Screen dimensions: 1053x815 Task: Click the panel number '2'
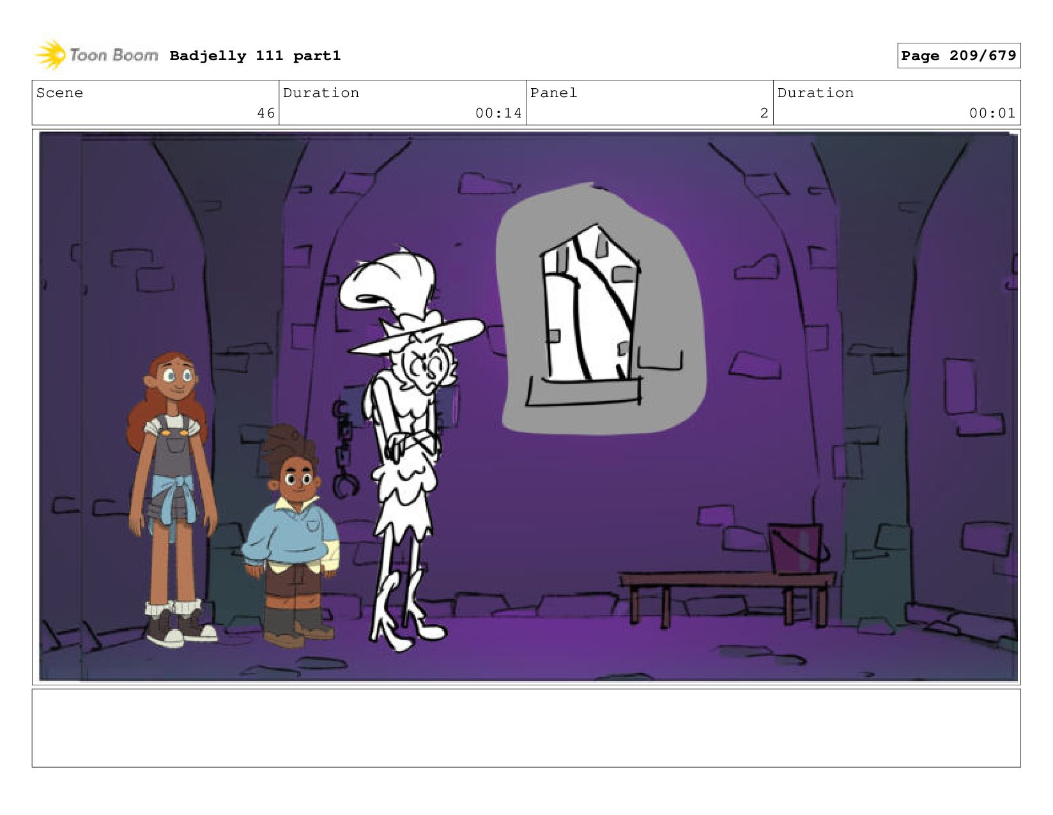coord(764,113)
